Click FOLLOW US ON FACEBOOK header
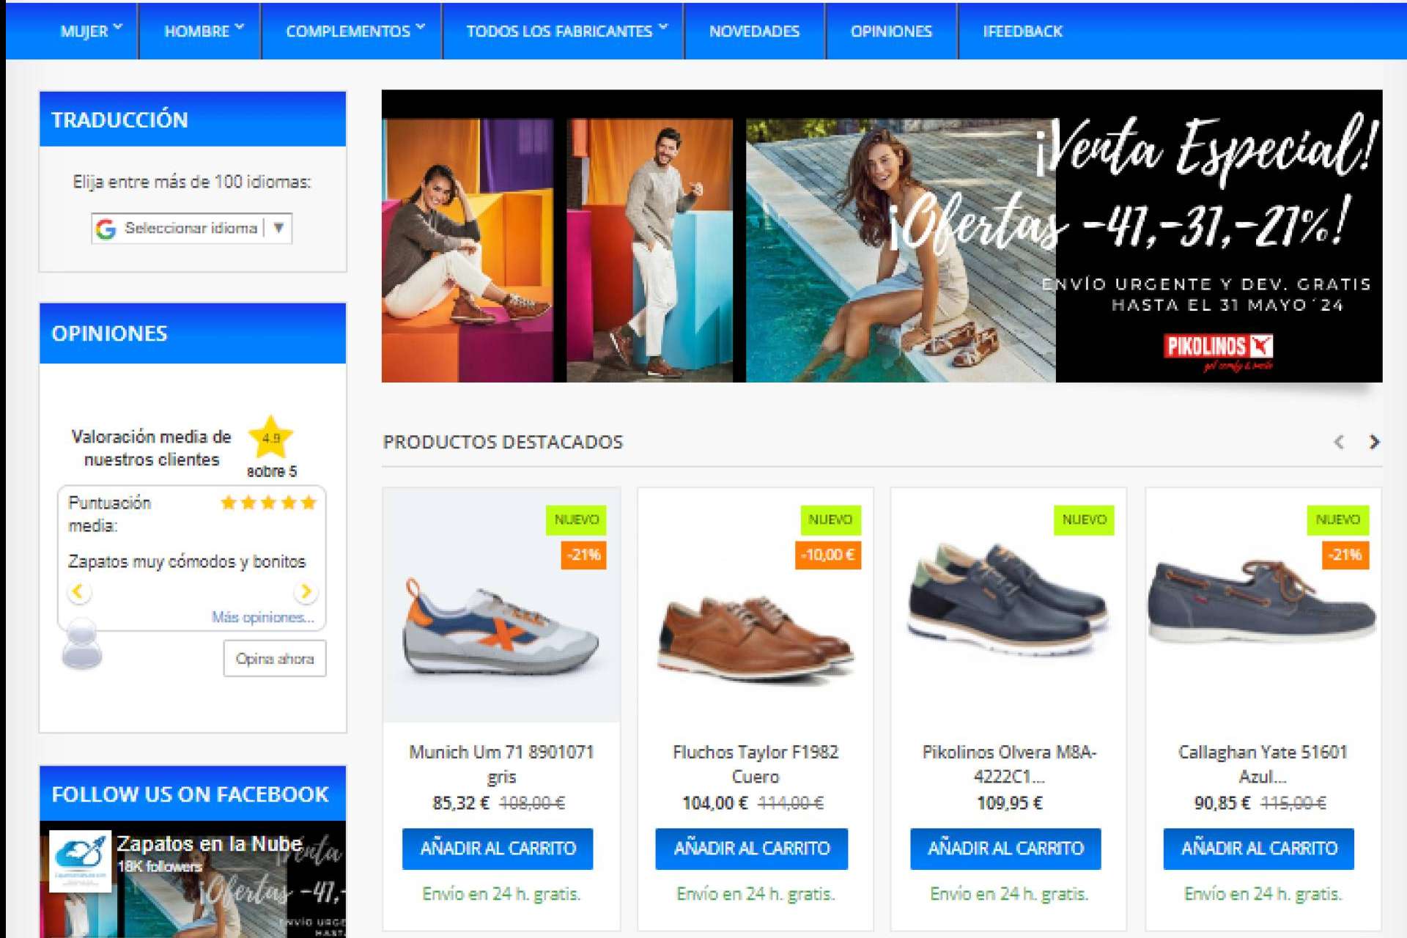 pos(193,794)
